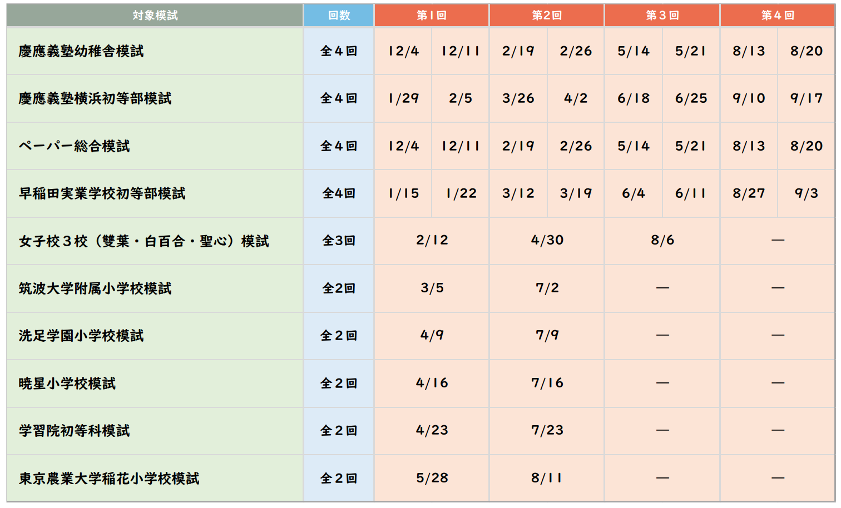Click the 7/9 date cell

pos(547,335)
